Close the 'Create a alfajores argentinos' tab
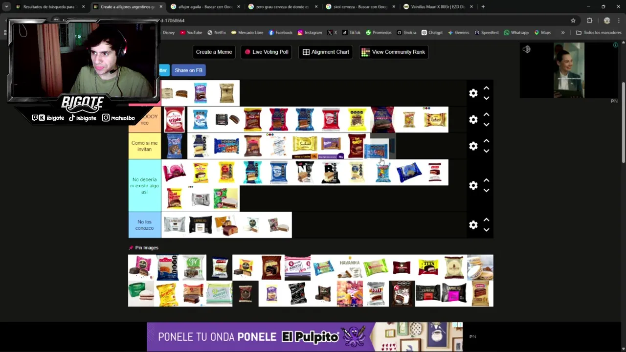The image size is (626, 352). (161, 7)
